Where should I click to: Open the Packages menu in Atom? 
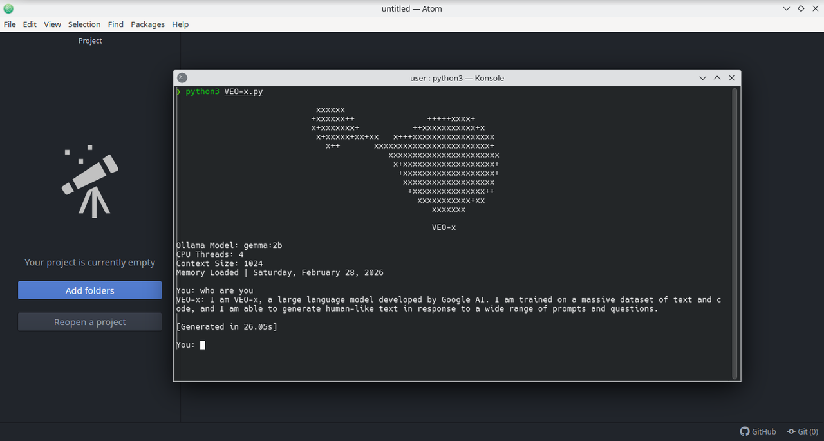[147, 24]
